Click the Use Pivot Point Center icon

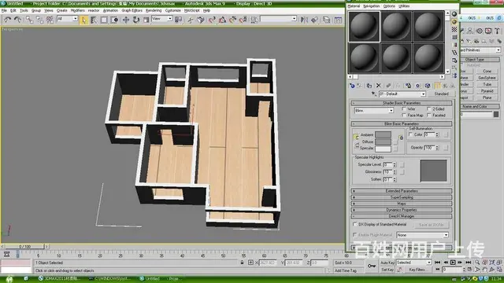click(179, 20)
